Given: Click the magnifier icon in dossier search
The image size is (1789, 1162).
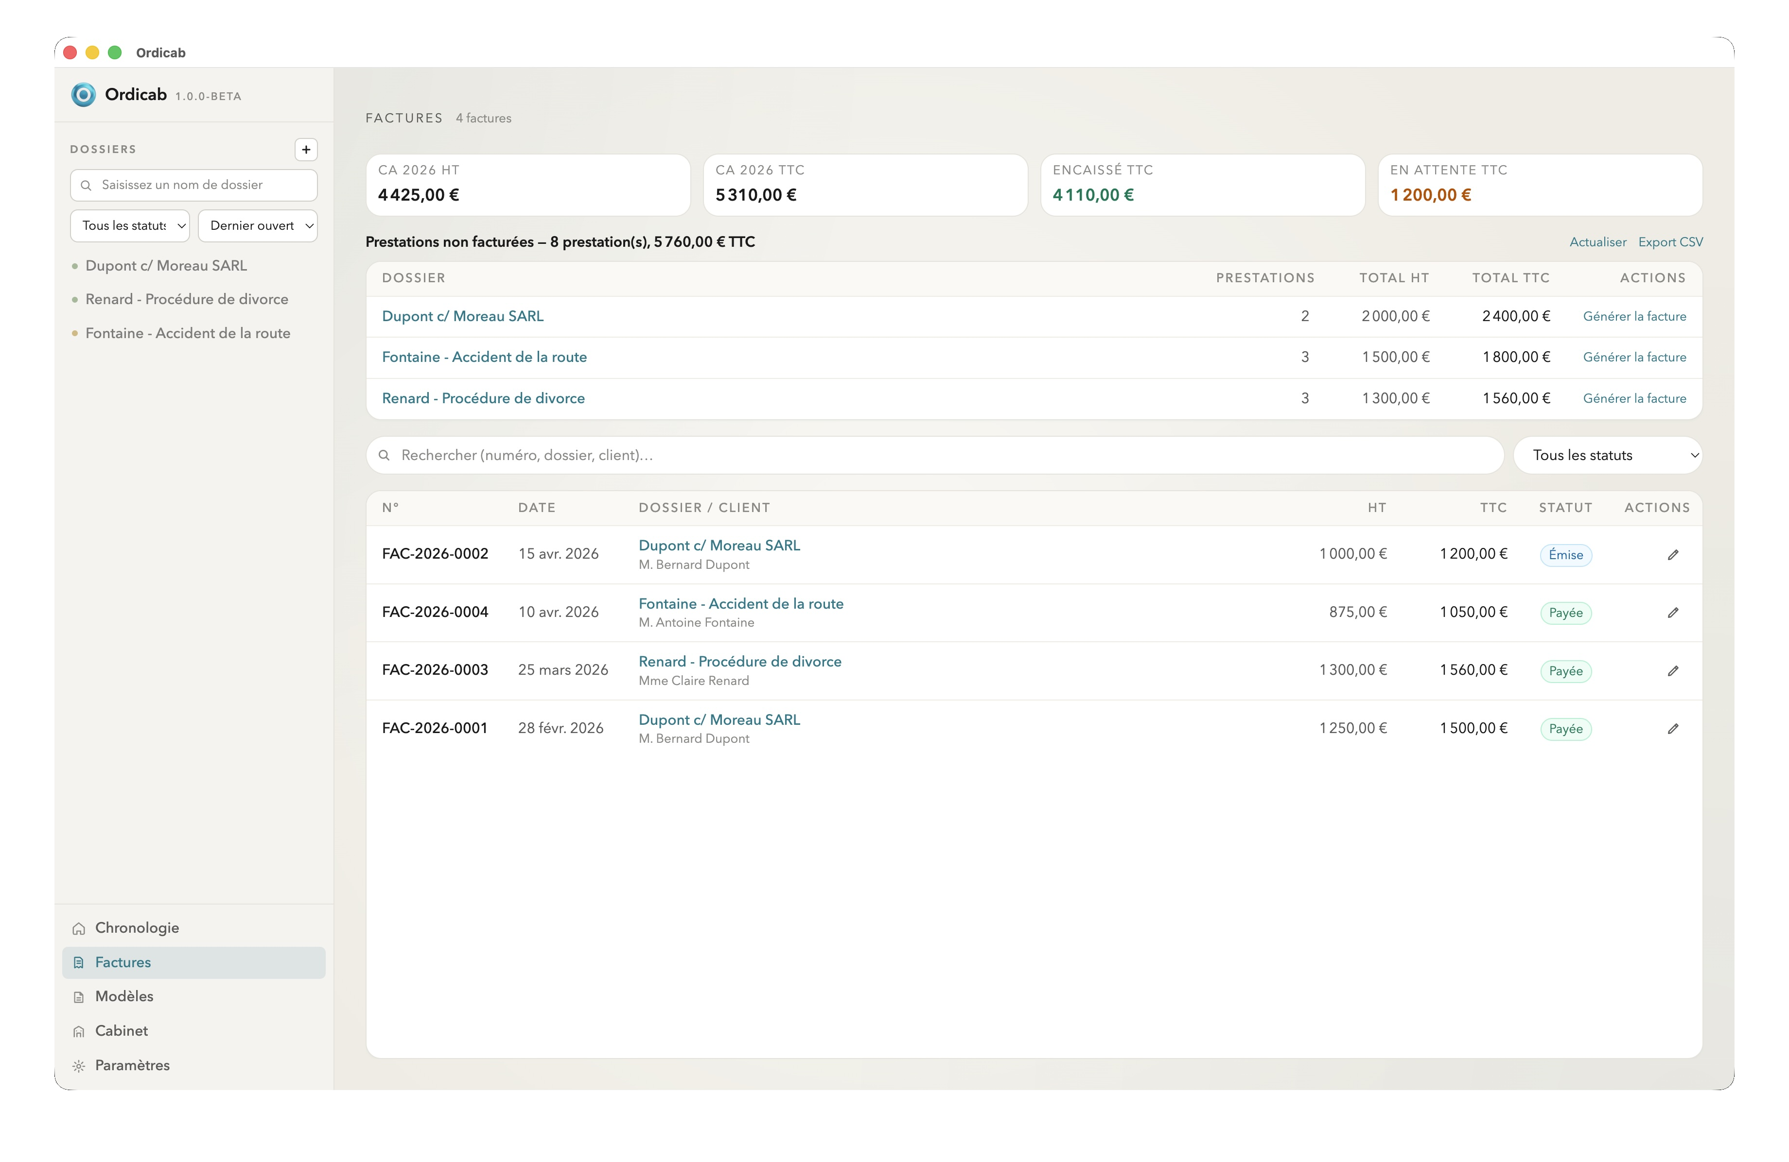Looking at the screenshot, I should [87, 186].
